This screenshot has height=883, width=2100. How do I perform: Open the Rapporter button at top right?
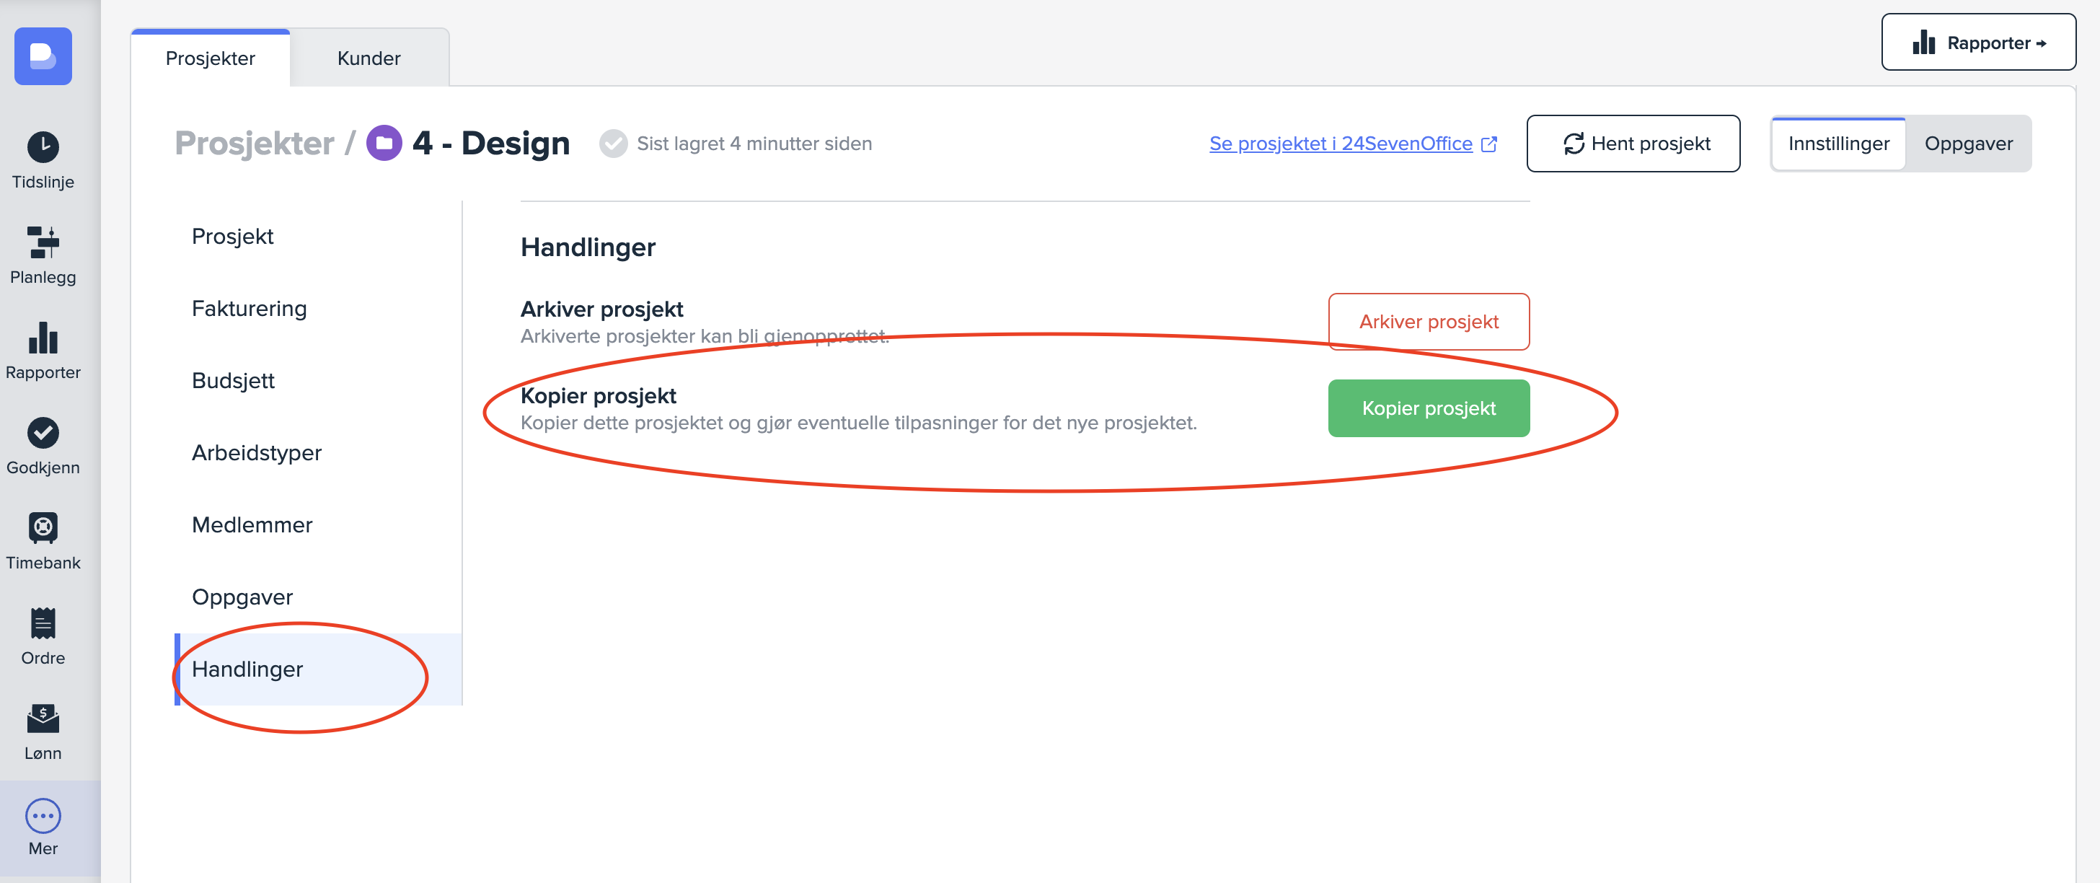[1977, 43]
